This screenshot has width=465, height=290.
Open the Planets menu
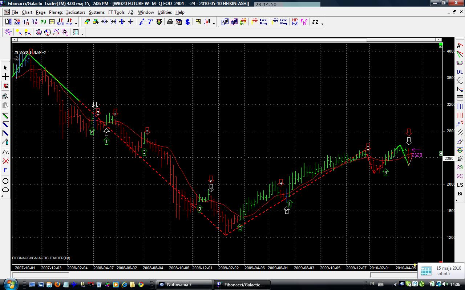click(56, 12)
